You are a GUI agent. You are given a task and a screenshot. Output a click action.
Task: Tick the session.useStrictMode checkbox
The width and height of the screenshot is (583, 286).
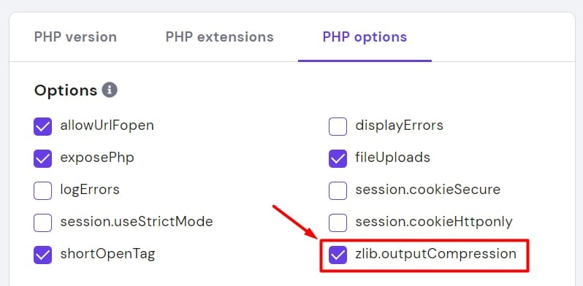[x=43, y=223]
